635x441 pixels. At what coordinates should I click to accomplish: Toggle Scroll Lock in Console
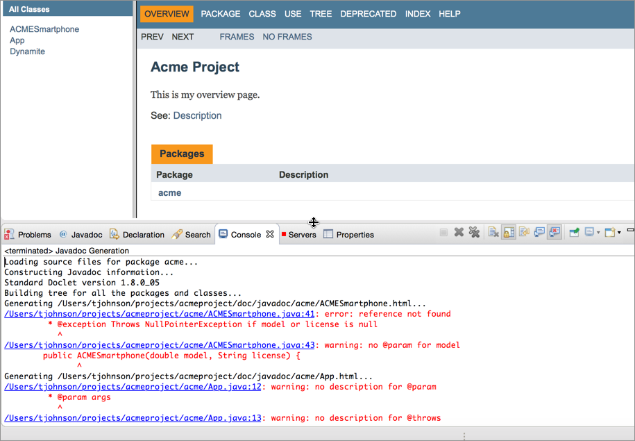point(509,233)
